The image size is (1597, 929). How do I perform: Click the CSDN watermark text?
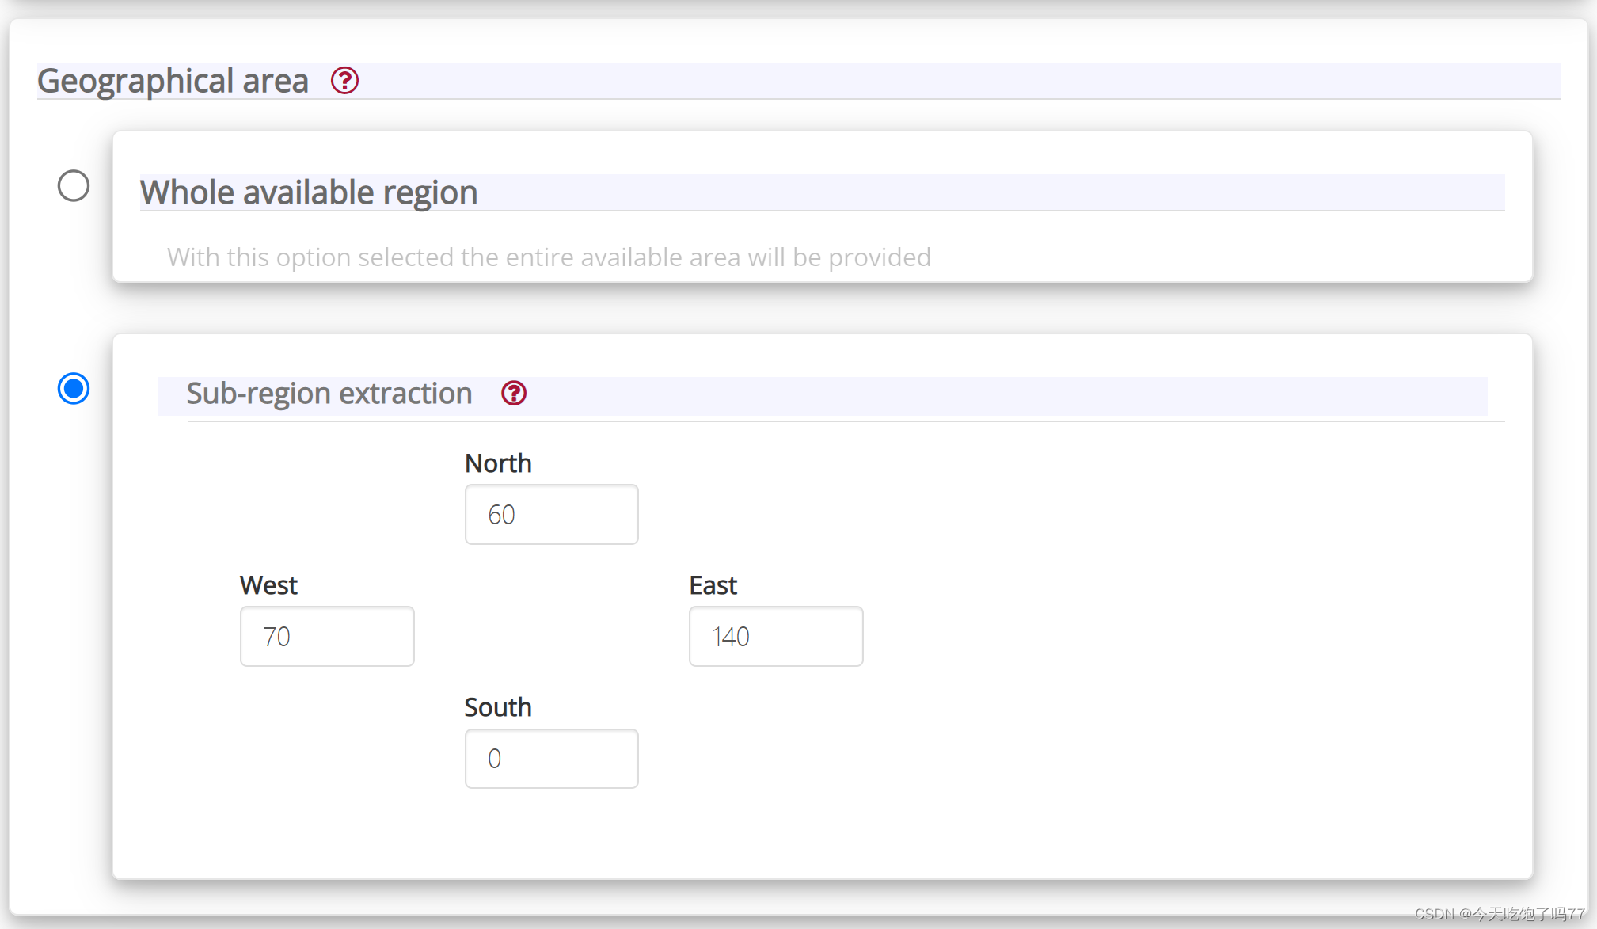click(1499, 913)
